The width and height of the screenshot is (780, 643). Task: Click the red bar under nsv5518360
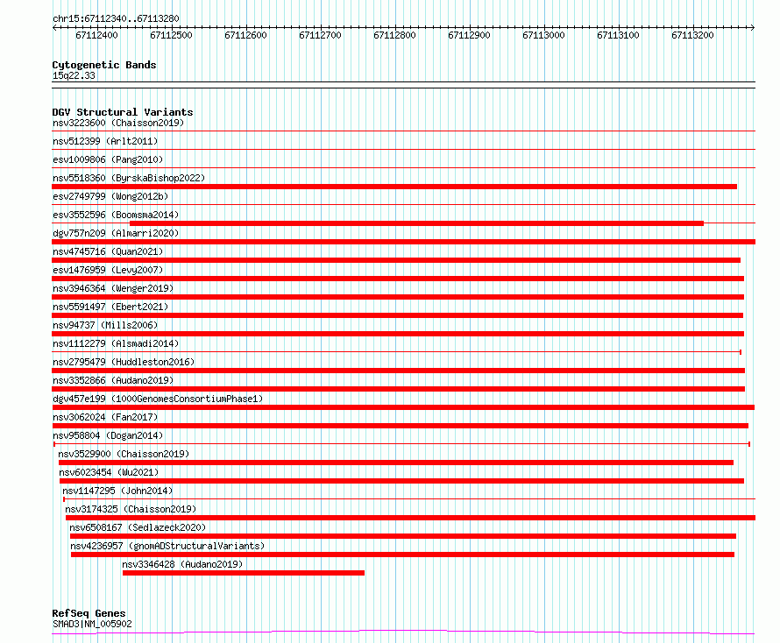(x=394, y=187)
